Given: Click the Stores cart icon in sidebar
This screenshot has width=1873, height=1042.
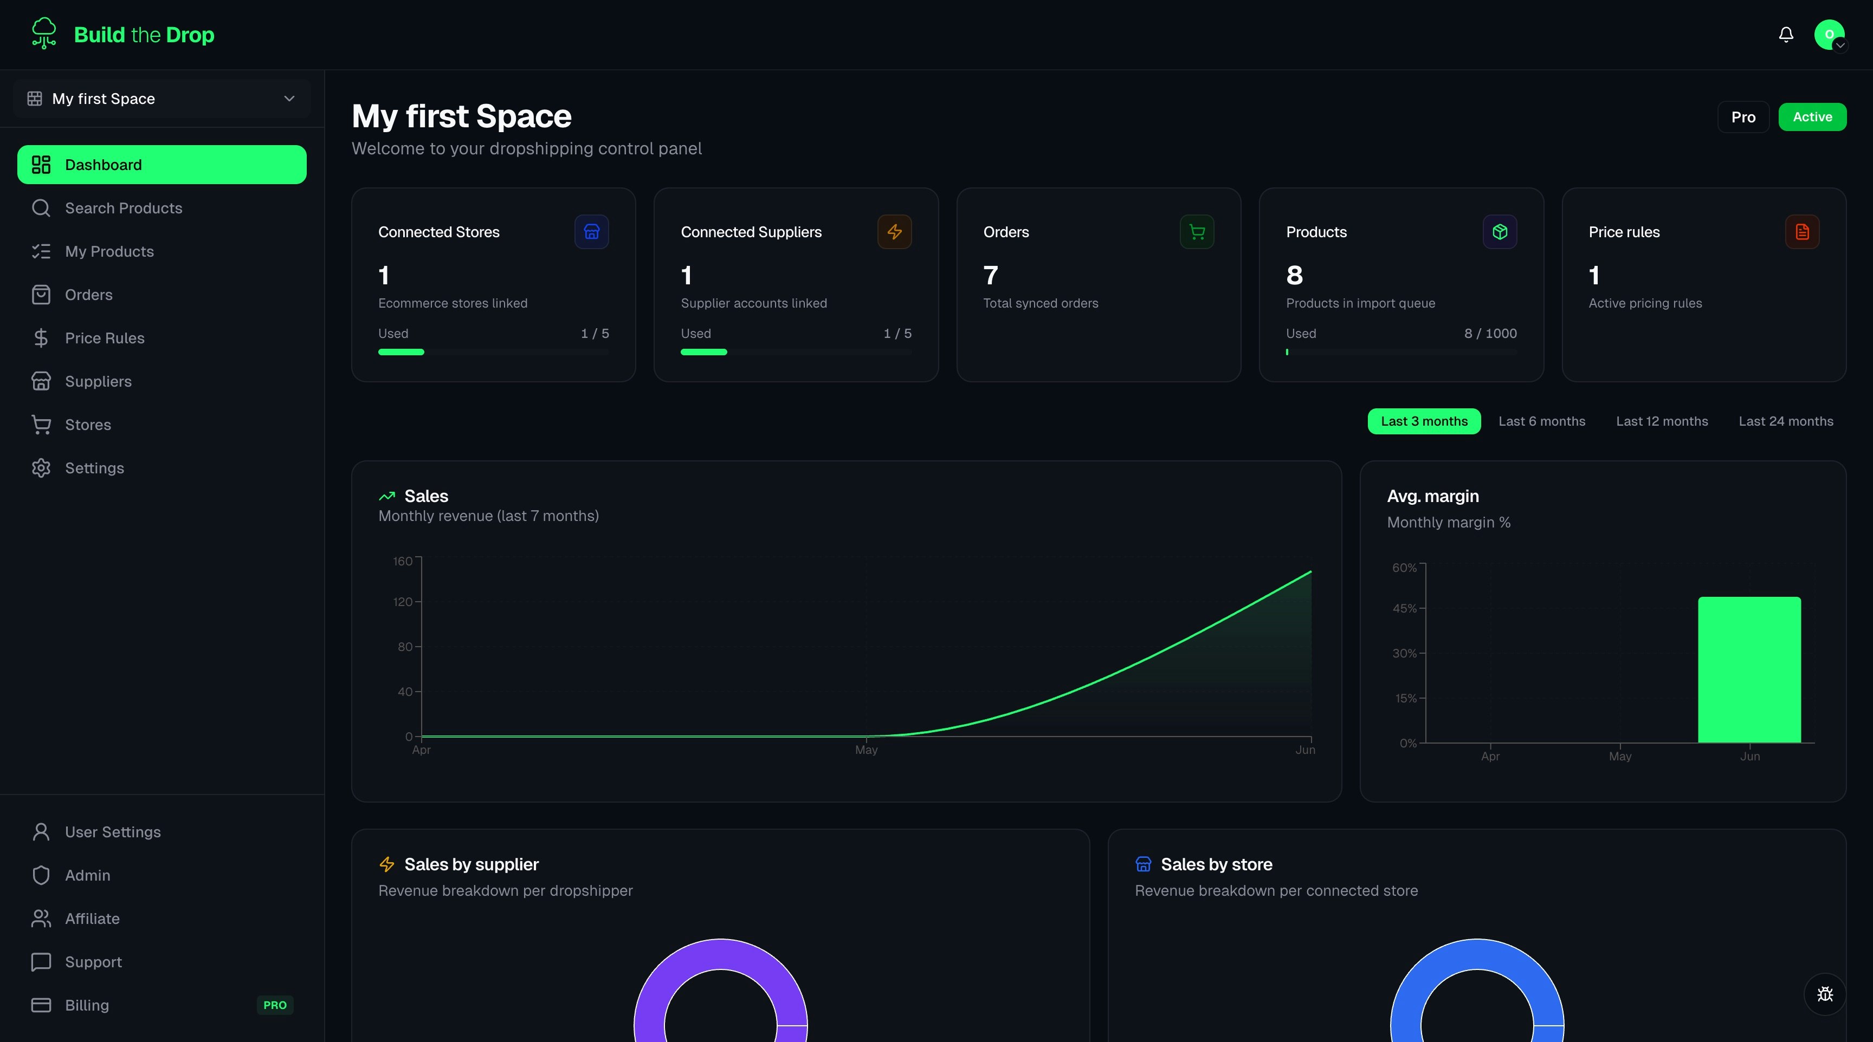Looking at the screenshot, I should point(41,425).
